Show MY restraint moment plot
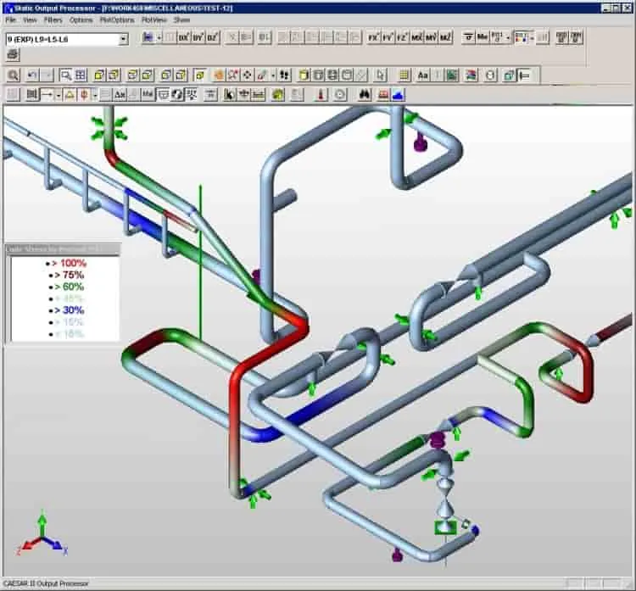 click(x=431, y=37)
